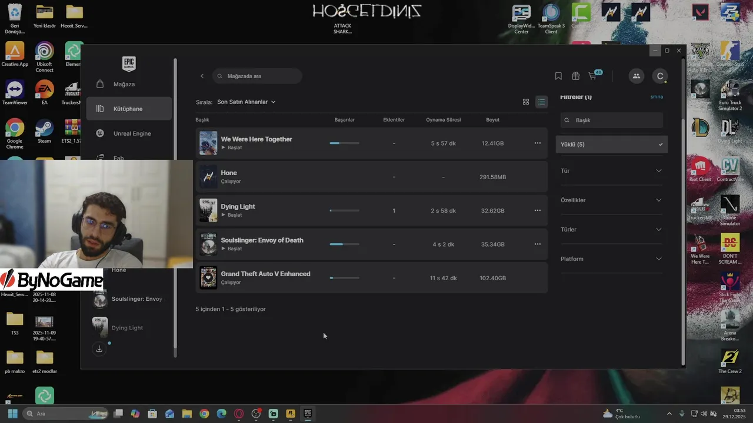
Task: Open the shopping cart with 48 items
Action: click(594, 75)
